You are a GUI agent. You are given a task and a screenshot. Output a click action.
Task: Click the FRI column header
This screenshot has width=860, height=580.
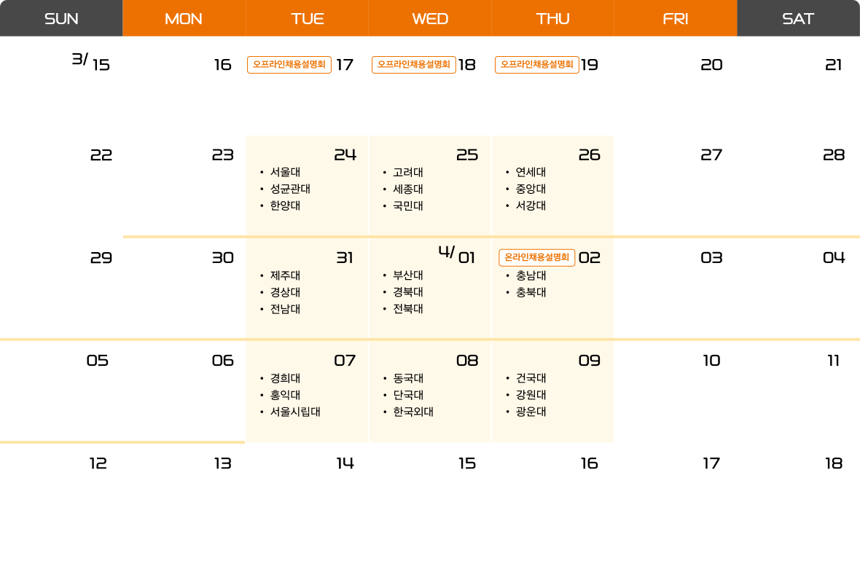676,18
